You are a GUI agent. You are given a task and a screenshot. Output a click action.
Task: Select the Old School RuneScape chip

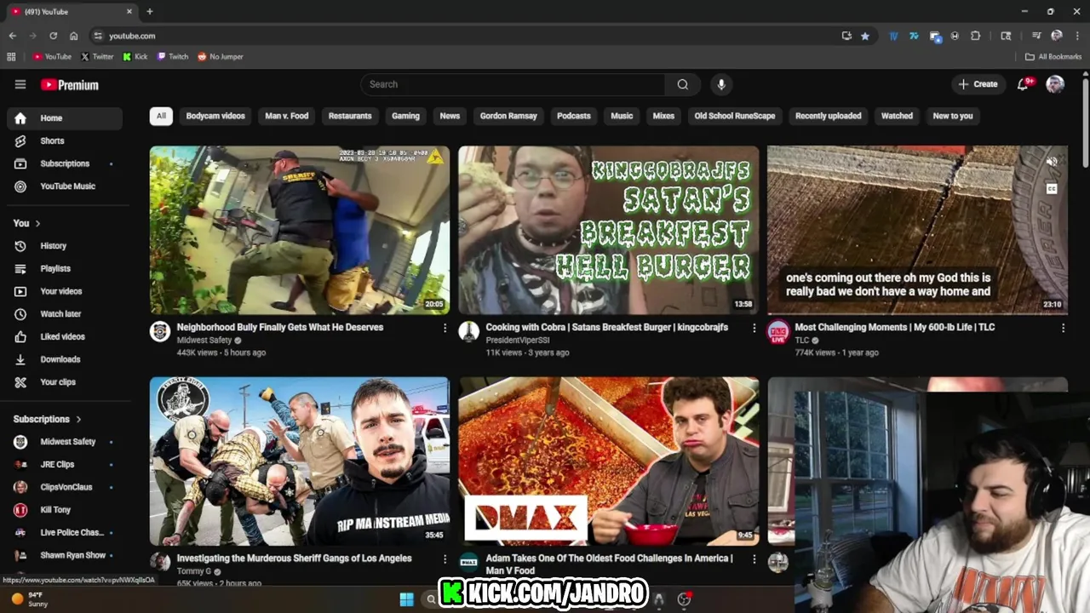[x=735, y=116]
